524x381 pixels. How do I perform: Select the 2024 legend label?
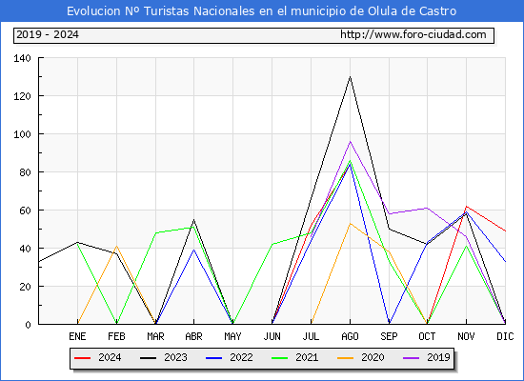point(110,357)
